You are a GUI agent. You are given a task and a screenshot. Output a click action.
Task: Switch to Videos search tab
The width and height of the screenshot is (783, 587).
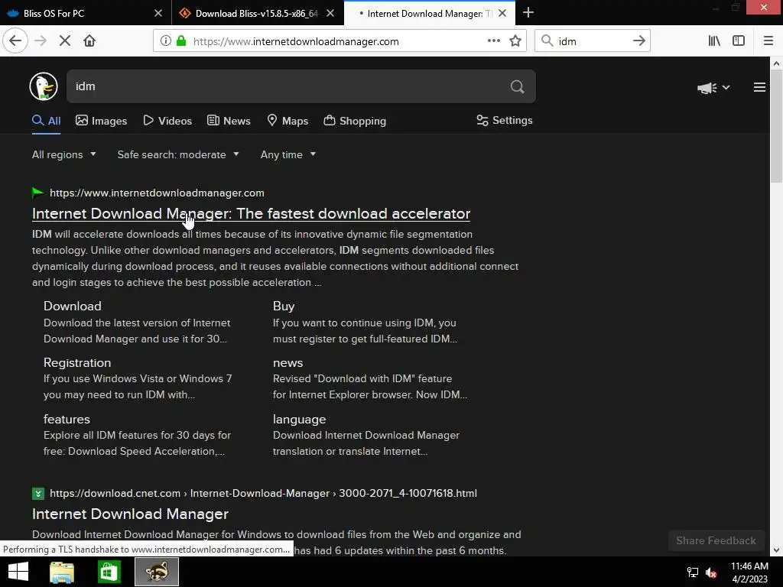[x=167, y=121]
